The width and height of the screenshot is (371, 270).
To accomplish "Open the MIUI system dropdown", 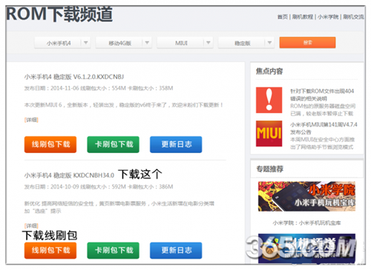I will click(x=185, y=43).
